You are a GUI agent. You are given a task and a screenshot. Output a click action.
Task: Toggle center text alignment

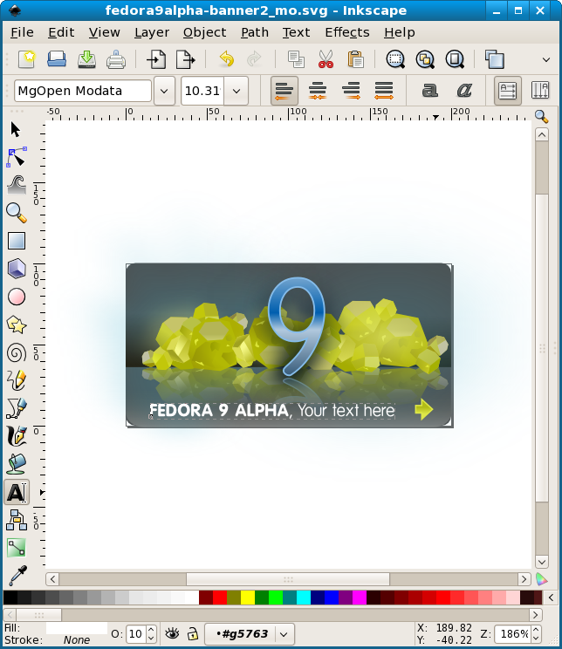tap(318, 91)
